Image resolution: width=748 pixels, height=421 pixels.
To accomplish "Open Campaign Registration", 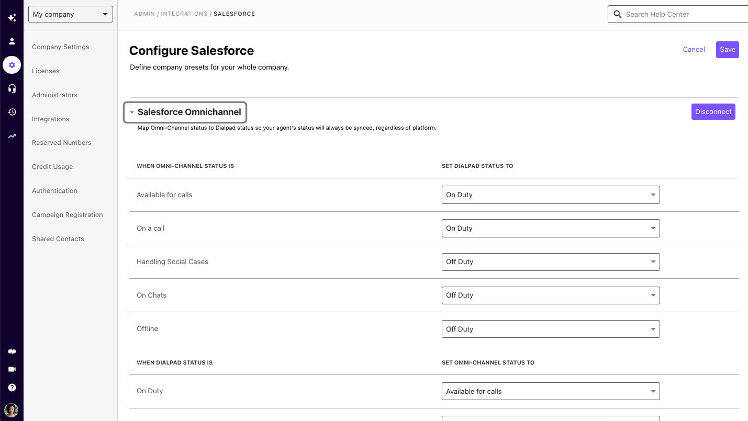I will [x=68, y=215].
